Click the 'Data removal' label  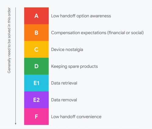[64, 100]
